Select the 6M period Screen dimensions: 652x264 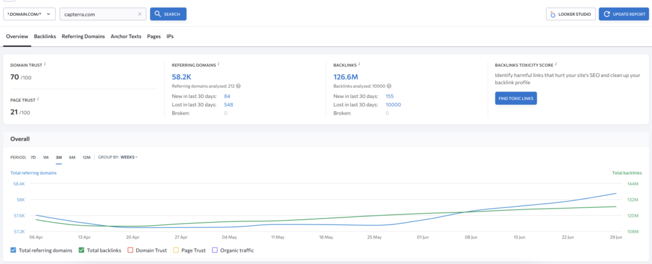click(x=73, y=157)
